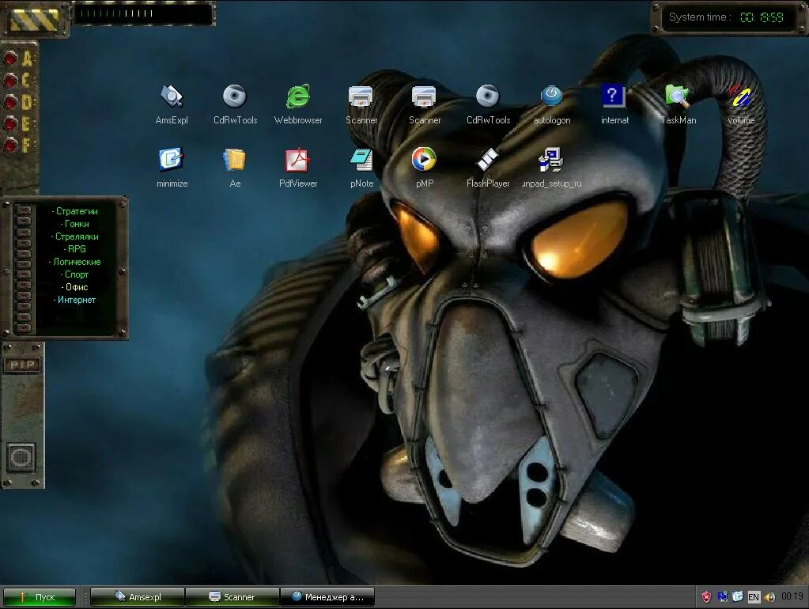Viewport: 809px width, 609px height.
Task: Open the volume desktop shortcut
Action: (x=741, y=104)
